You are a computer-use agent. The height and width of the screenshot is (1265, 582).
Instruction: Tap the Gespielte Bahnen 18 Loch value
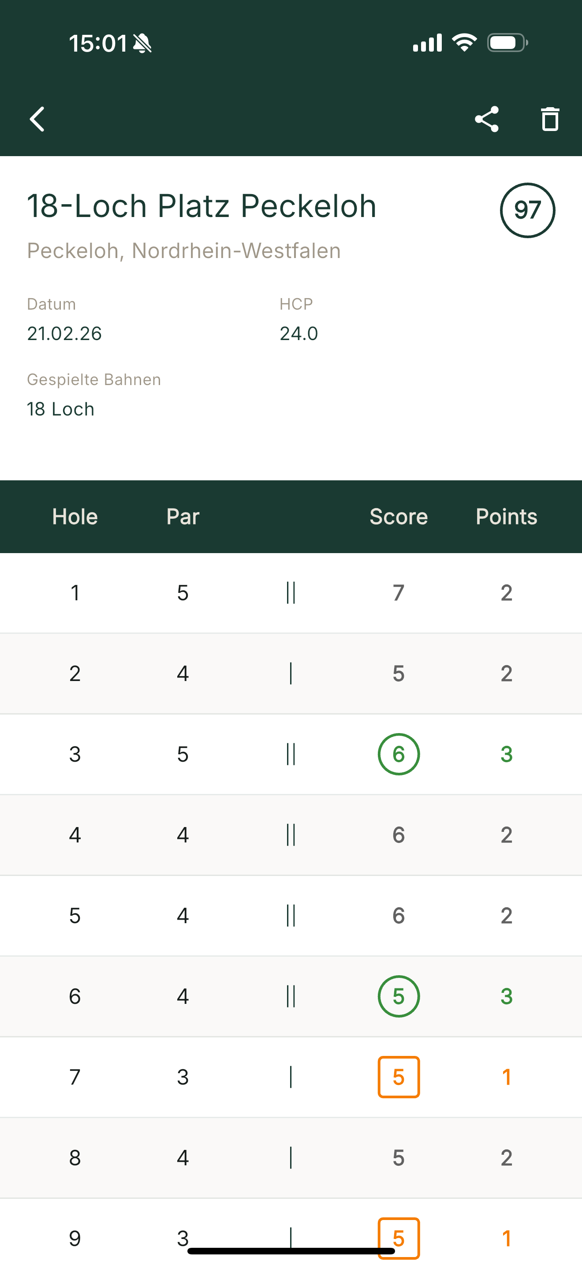click(x=60, y=408)
